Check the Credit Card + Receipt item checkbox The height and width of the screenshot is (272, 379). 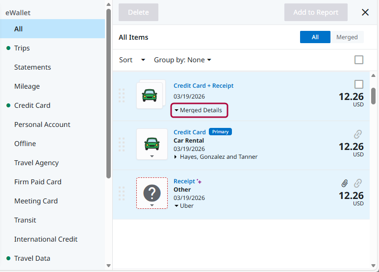tap(359, 84)
